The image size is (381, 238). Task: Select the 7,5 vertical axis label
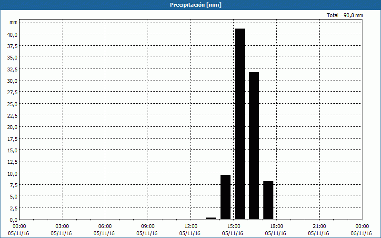[13, 185]
